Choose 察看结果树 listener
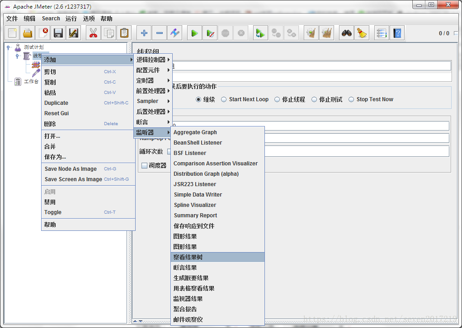This screenshot has height=328, width=462. click(x=217, y=257)
